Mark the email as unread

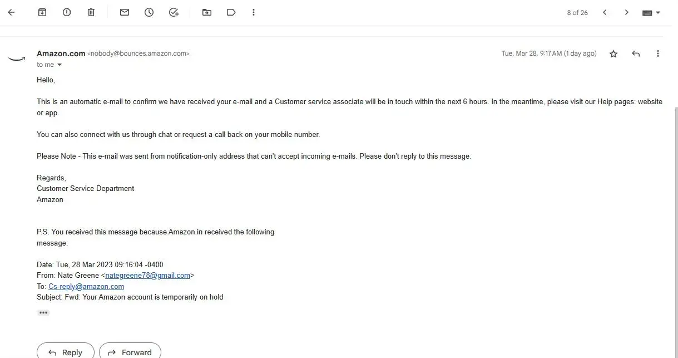pos(125,12)
